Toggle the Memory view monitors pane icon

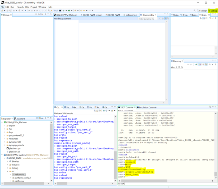[x=200, y=64]
